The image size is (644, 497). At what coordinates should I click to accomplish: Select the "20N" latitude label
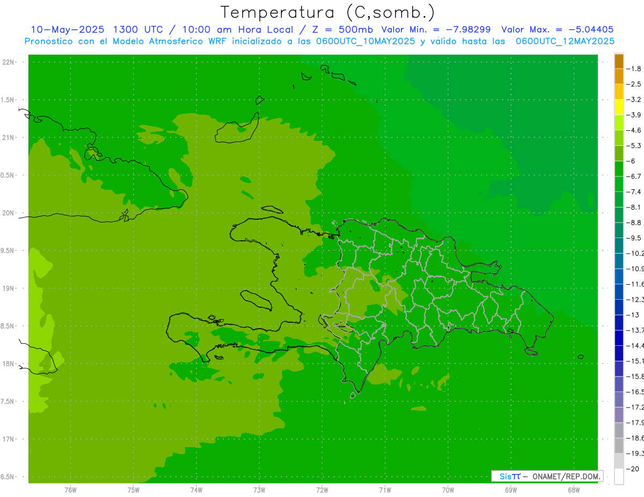pos(9,213)
